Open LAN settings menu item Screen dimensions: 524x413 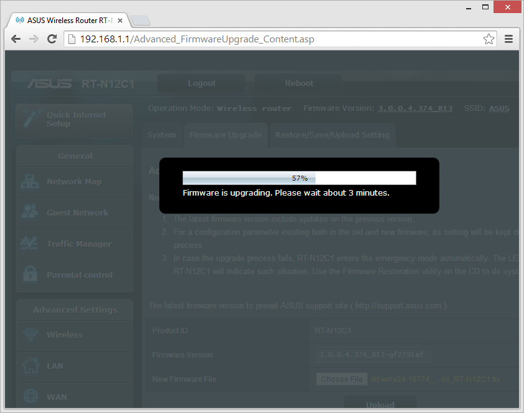click(x=75, y=366)
